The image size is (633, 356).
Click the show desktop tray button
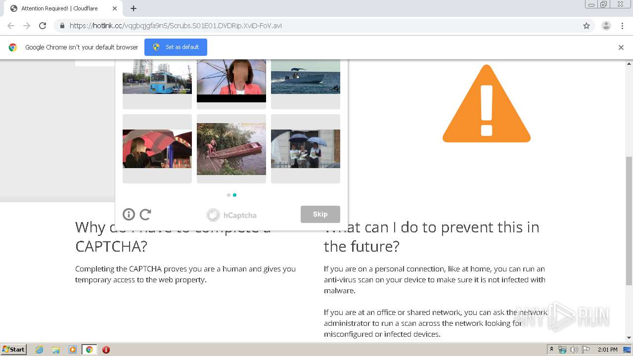(x=628, y=350)
